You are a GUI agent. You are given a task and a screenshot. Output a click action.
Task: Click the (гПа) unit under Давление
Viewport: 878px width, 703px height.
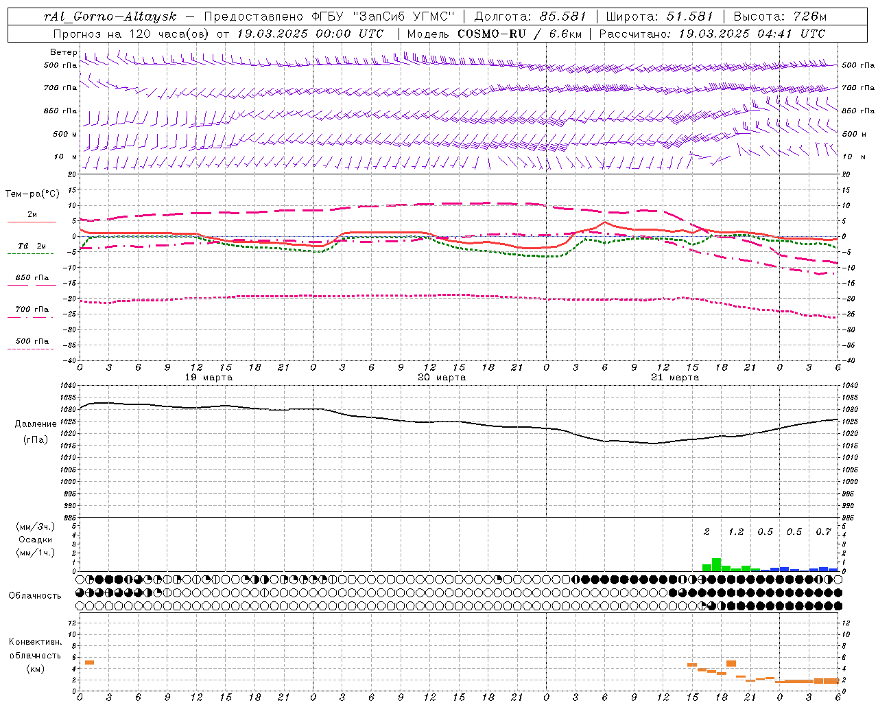pos(36,440)
